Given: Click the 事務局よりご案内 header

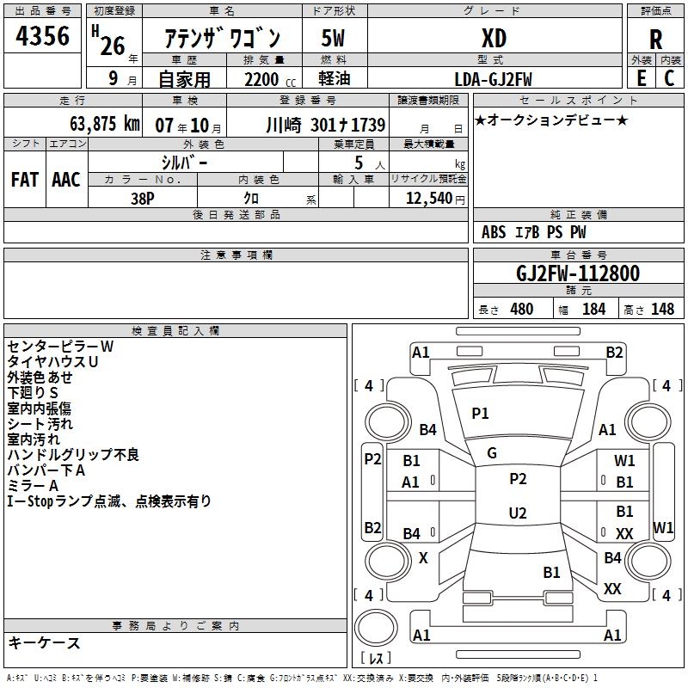Looking at the screenshot, I should pyautogui.click(x=175, y=626).
